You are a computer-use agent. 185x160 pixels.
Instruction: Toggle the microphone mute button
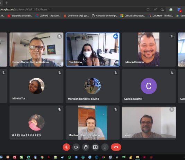(67, 147)
